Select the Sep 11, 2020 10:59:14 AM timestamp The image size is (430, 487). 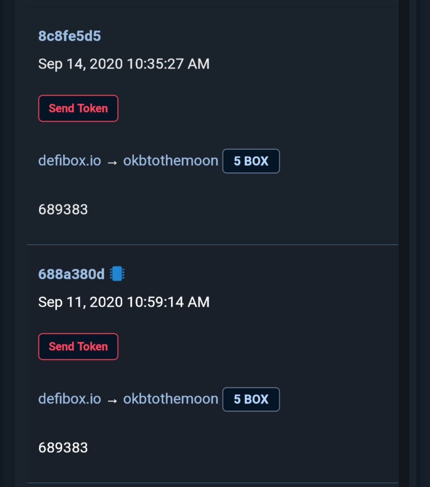pyautogui.click(x=124, y=302)
